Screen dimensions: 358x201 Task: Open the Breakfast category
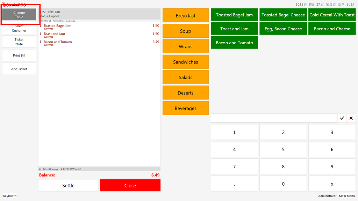185,15
